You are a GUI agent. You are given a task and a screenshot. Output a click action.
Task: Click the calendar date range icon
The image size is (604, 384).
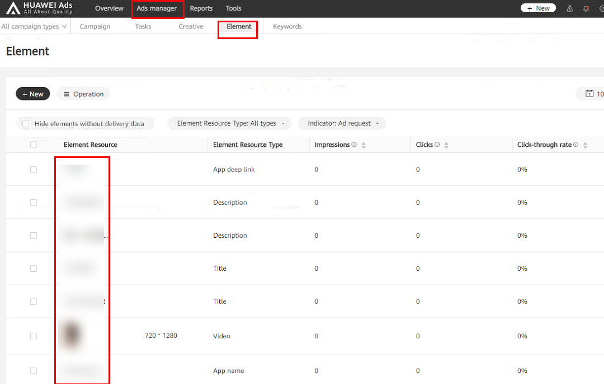589,94
